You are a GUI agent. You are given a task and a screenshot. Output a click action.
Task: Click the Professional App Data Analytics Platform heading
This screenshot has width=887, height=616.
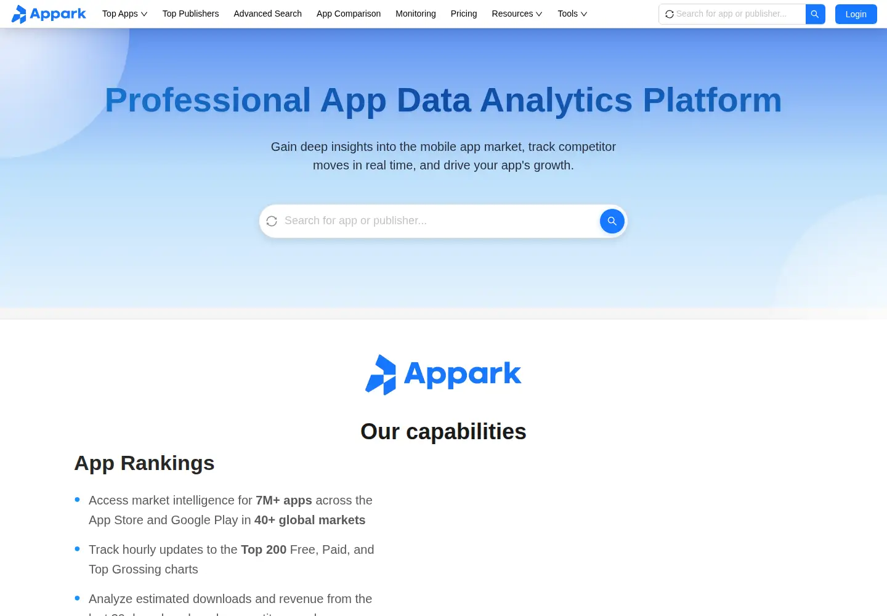tap(443, 100)
